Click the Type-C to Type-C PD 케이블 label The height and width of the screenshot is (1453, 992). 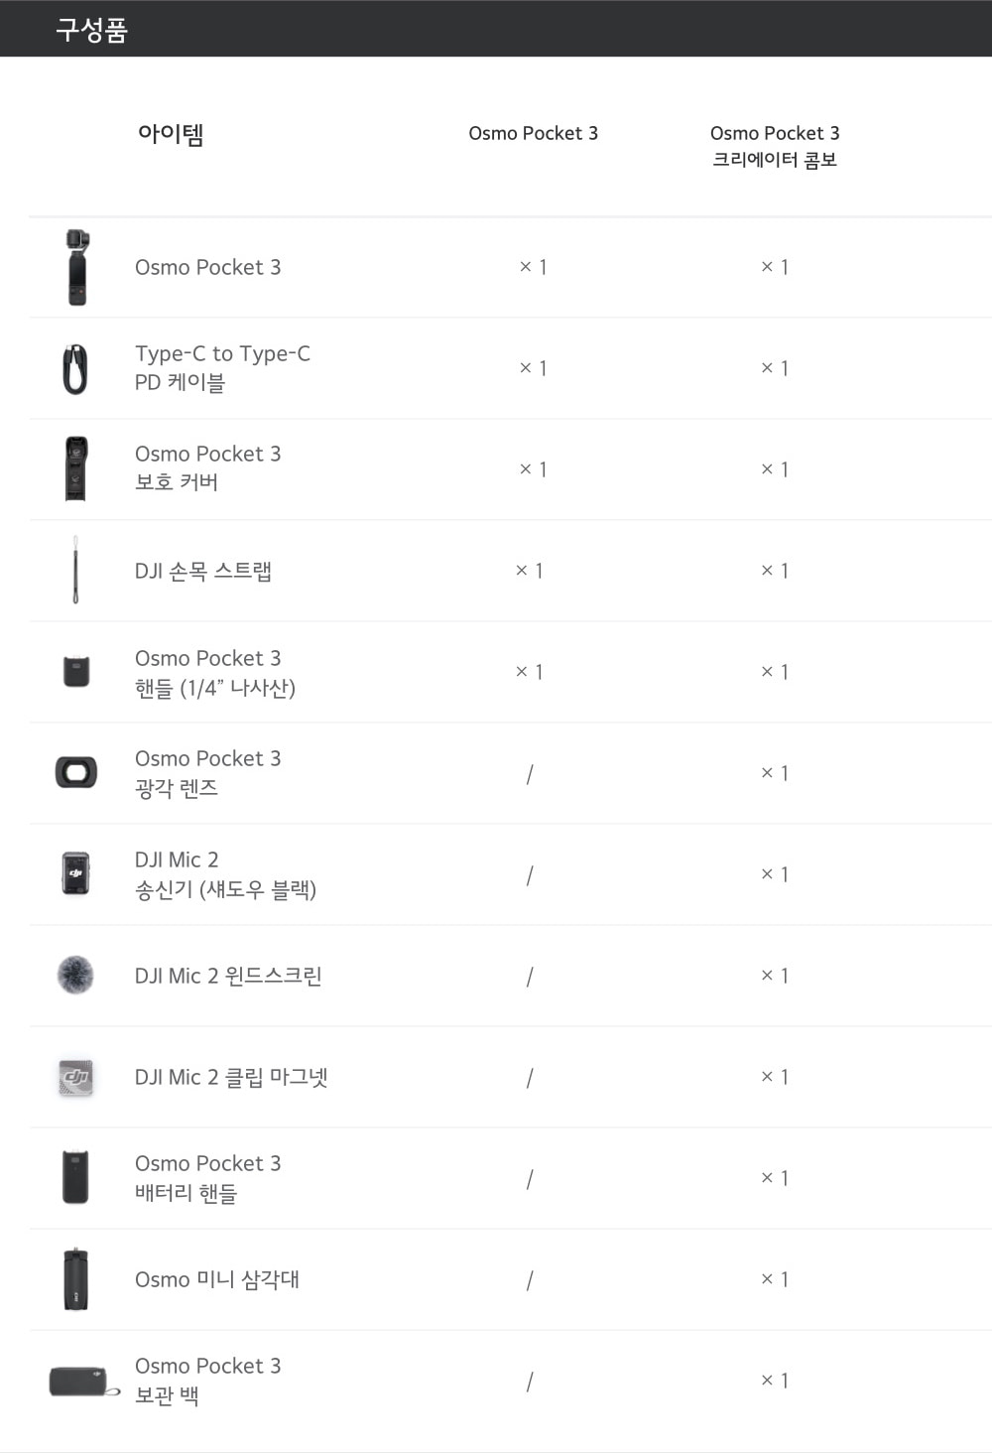222,367
